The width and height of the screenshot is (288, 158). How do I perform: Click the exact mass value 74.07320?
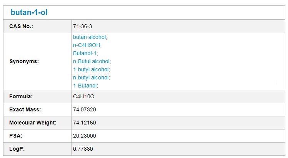(84, 109)
